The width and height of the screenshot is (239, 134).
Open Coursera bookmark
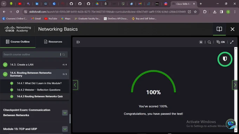tap(15, 19)
